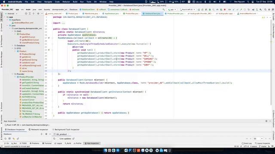The height and width of the screenshot is (154, 275).
Task: Switch to the MainActivity.java editor tab
Action: pyautogui.click(x=91, y=13)
